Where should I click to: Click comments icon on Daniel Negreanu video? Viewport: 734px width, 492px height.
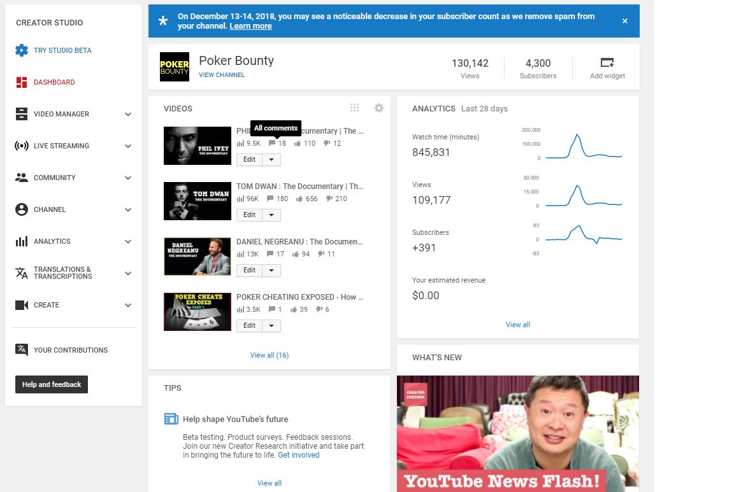tap(270, 254)
